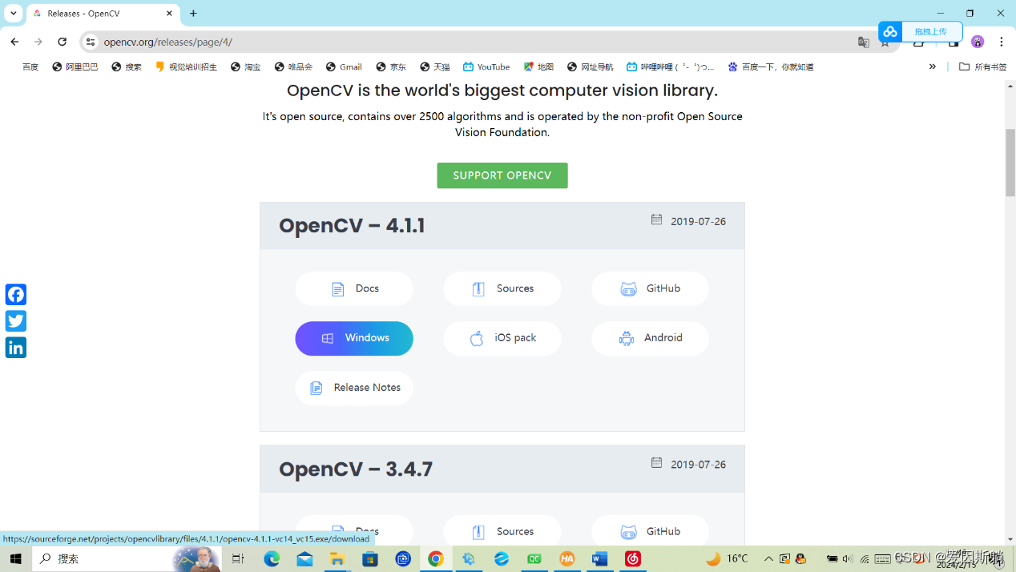Share page via Facebook sidebar icon
Screen dimensions: 1016x572
coord(16,294)
